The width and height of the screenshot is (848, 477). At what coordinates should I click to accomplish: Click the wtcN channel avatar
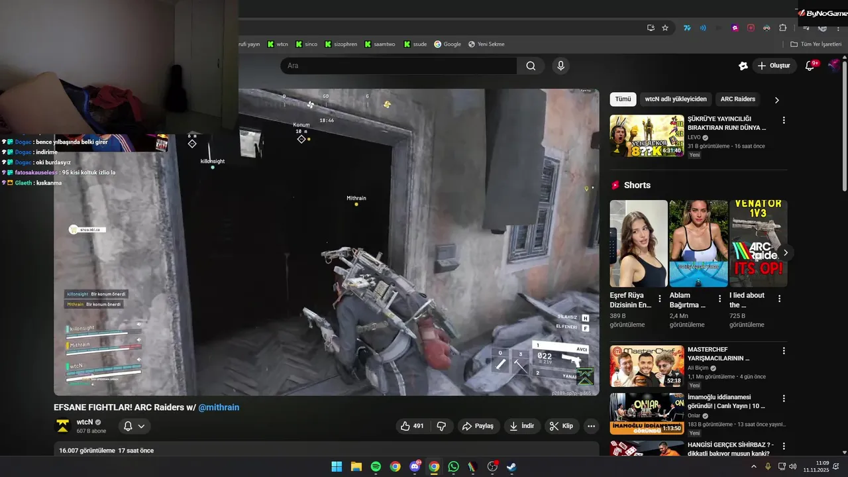click(63, 426)
